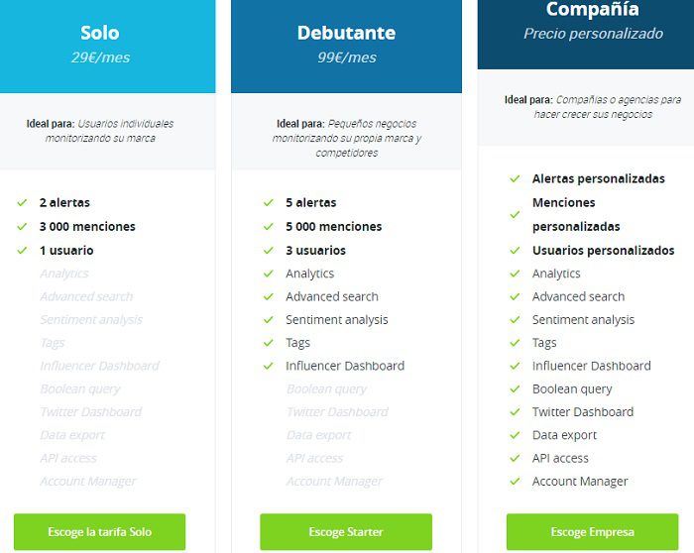This screenshot has height=553, width=694.
Task: Click Sentiment analysis in Debutante plan
Action: 337,320
